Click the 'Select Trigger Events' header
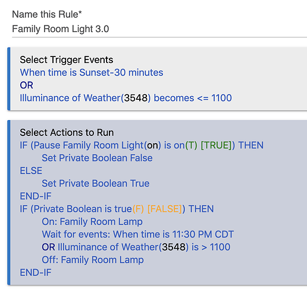This screenshot has height=297, width=307. pos(67,60)
